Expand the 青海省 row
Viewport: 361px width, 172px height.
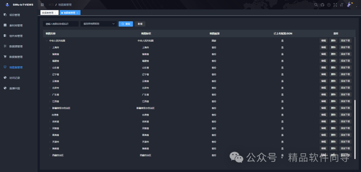(x=50, y=135)
